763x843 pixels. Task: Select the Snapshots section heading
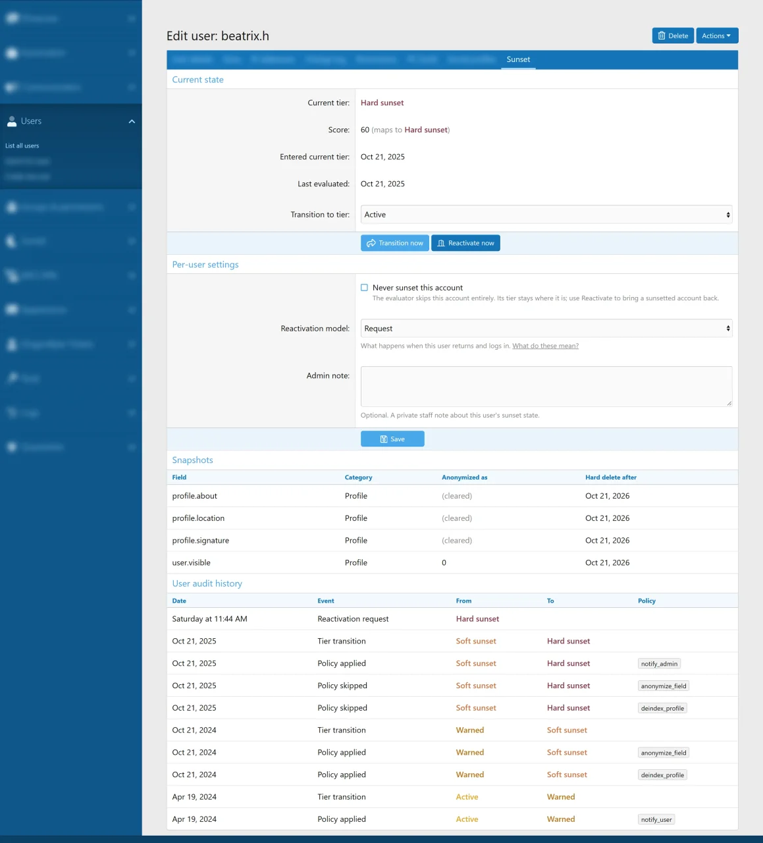click(193, 460)
